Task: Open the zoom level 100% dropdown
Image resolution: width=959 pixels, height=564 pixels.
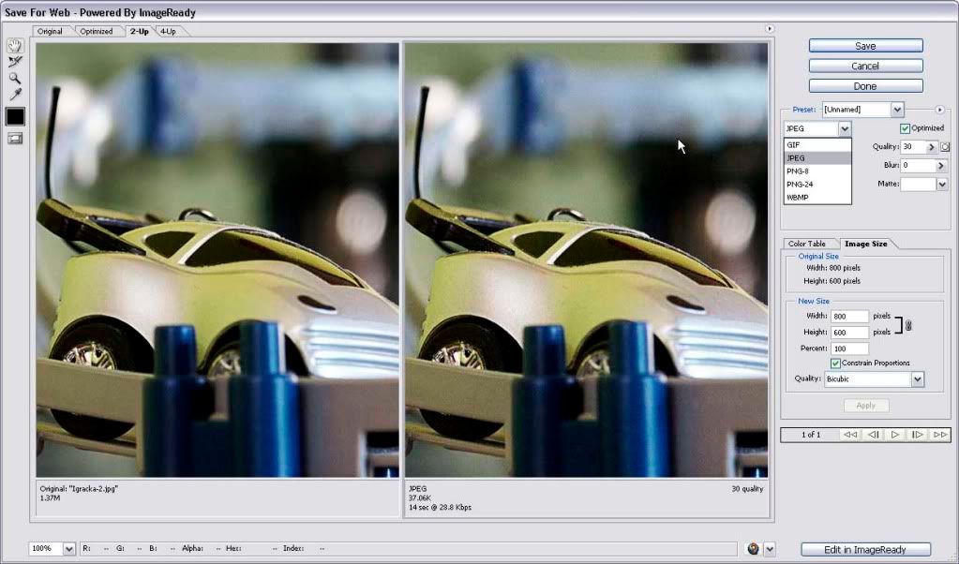Action: click(68, 549)
